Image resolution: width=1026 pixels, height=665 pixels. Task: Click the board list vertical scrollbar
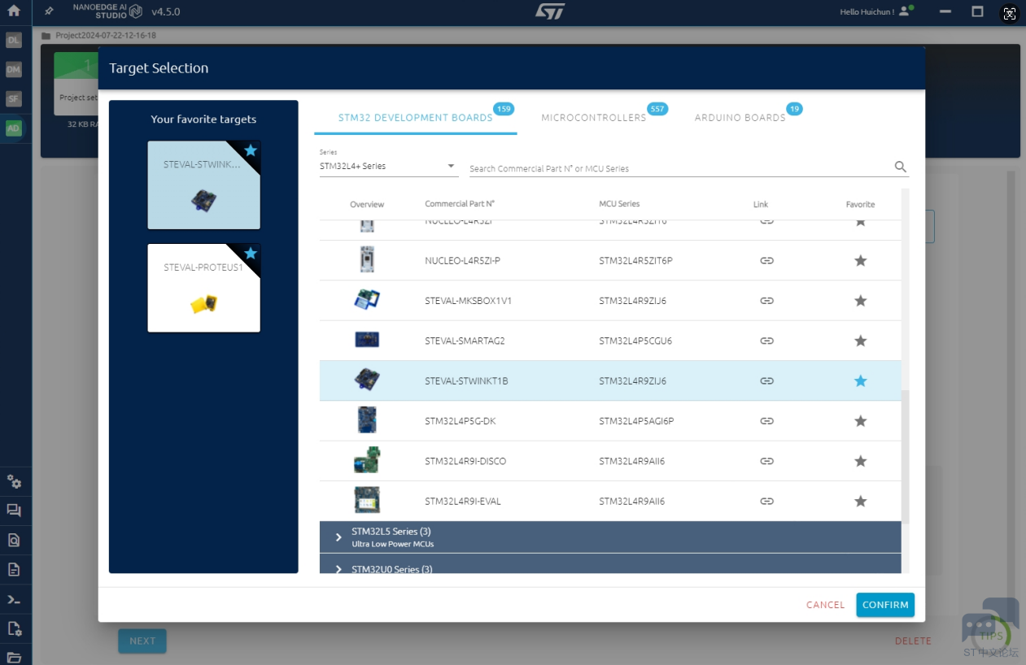click(906, 455)
